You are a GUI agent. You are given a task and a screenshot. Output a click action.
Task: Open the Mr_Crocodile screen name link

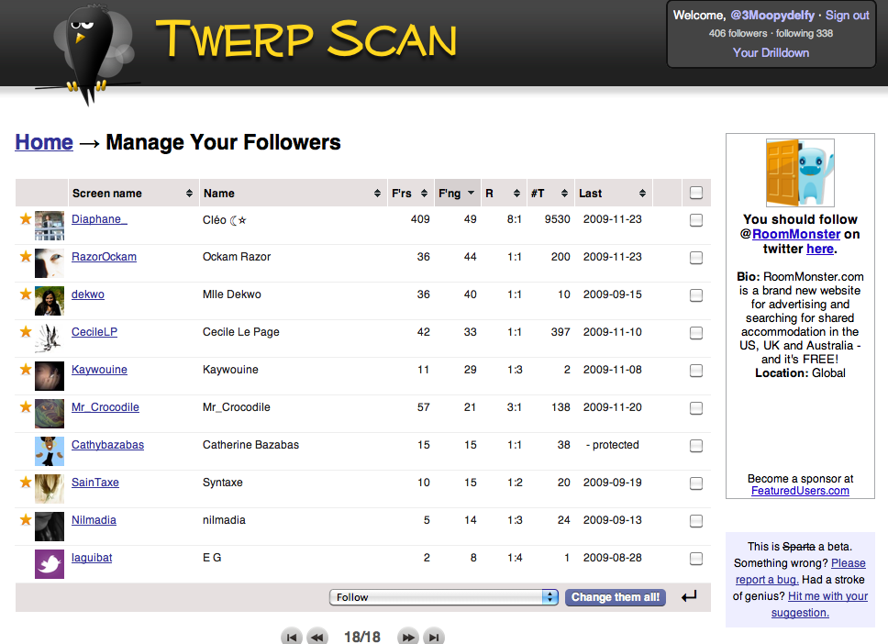coord(105,406)
